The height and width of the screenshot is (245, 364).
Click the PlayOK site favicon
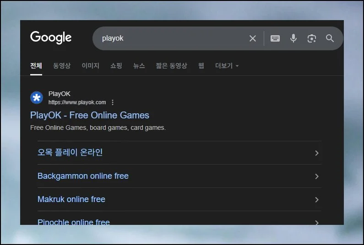pos(37,98)
